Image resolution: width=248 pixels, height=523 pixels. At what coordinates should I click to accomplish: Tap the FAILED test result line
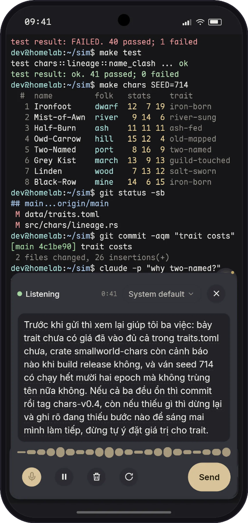click(x=104, y=42)
